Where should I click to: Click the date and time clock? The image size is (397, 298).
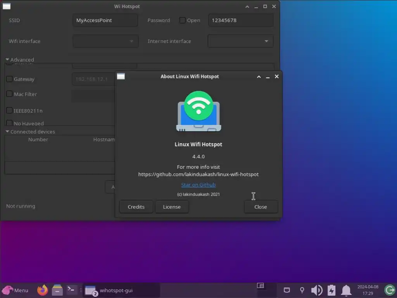point(368,290)
